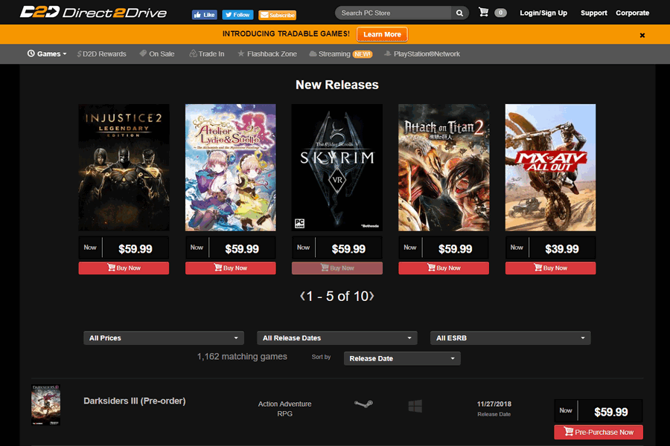Click the Direct2Drive logo
The width and height of the screenshot is (670, 446).
(x=93, y=13)
